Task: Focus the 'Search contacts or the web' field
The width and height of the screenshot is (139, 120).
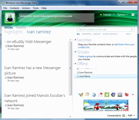Action: pos(106,29)
